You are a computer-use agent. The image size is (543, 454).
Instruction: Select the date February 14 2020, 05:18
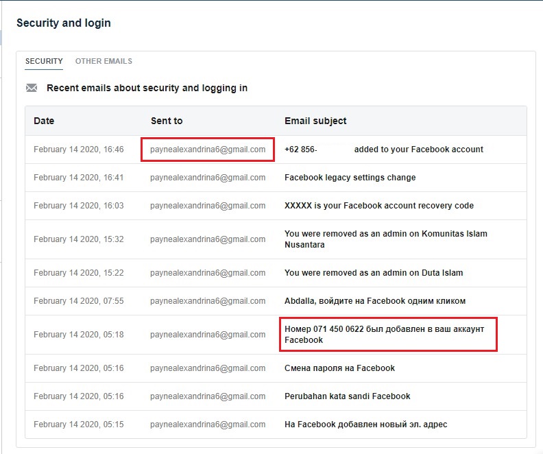click(x=79, y=335)
